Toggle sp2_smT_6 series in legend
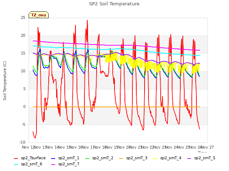Image resolution: width=229 pixels, height=171 pixels. click(28, 164)
